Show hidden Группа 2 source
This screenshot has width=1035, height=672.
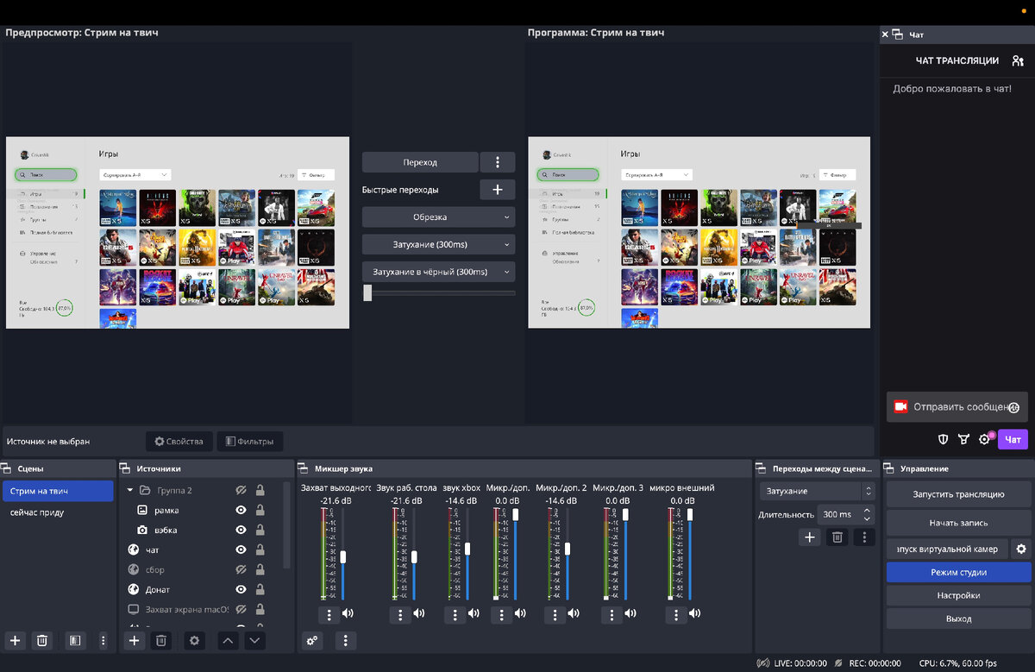point(241,490)
